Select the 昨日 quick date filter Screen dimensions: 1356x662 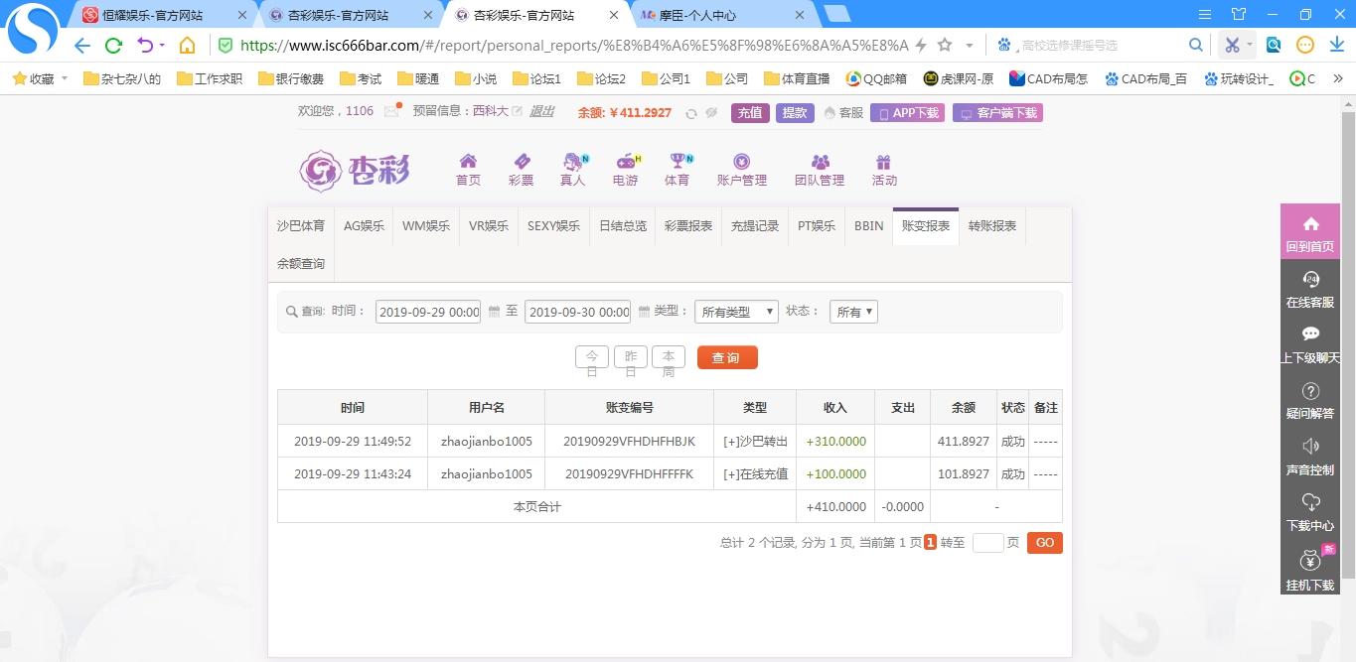pyautogui.click(x=630, y=357)
